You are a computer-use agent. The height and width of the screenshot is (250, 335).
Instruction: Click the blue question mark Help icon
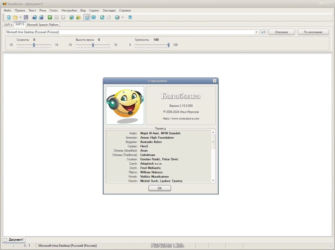coord(130,17)
